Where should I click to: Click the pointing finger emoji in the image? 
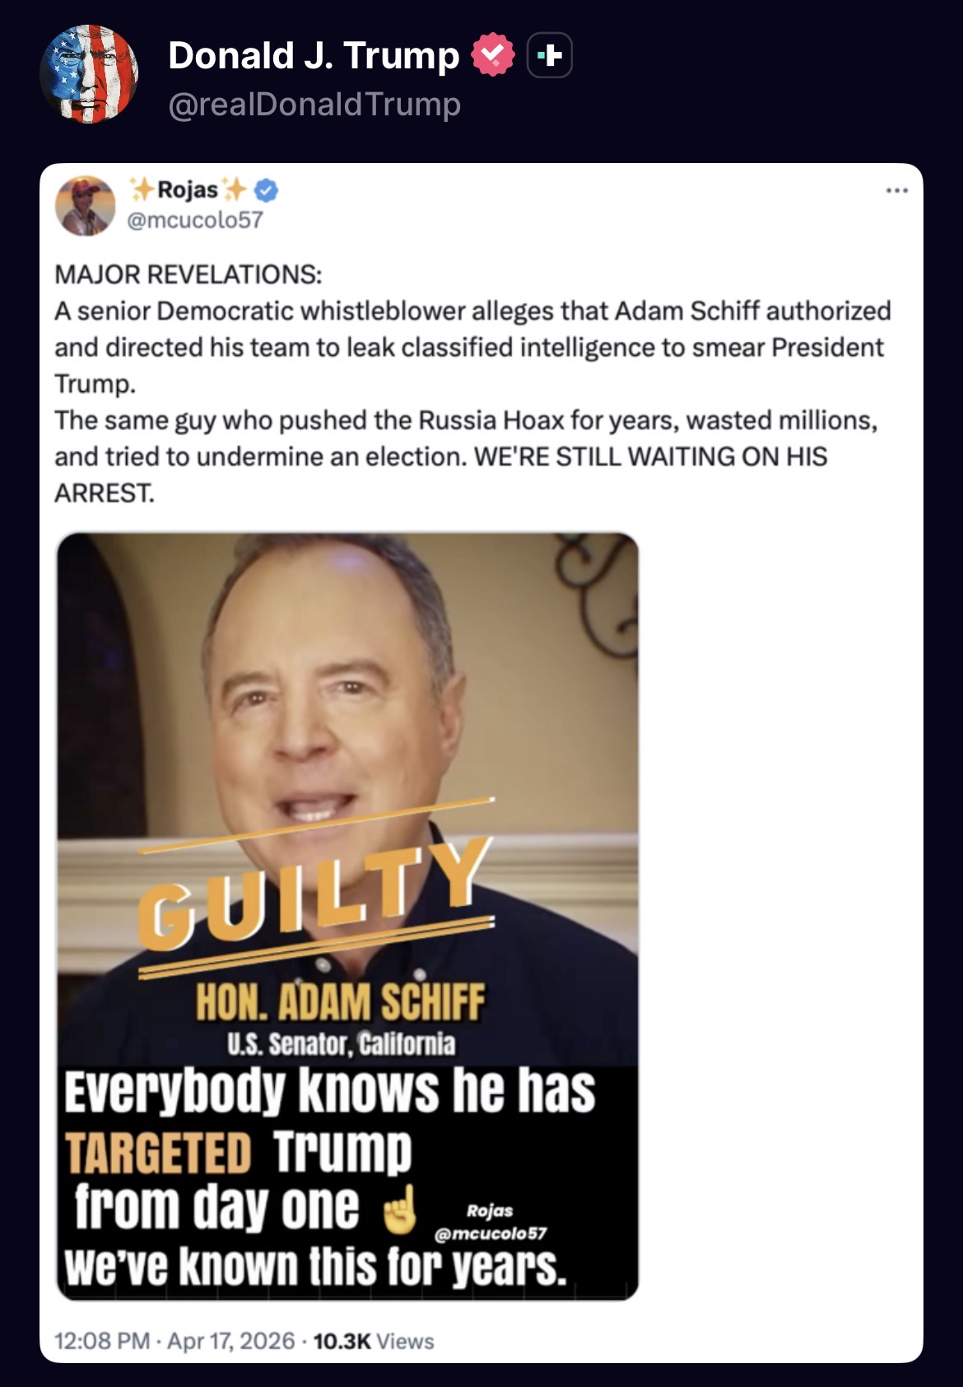(x=400, y=1209)
